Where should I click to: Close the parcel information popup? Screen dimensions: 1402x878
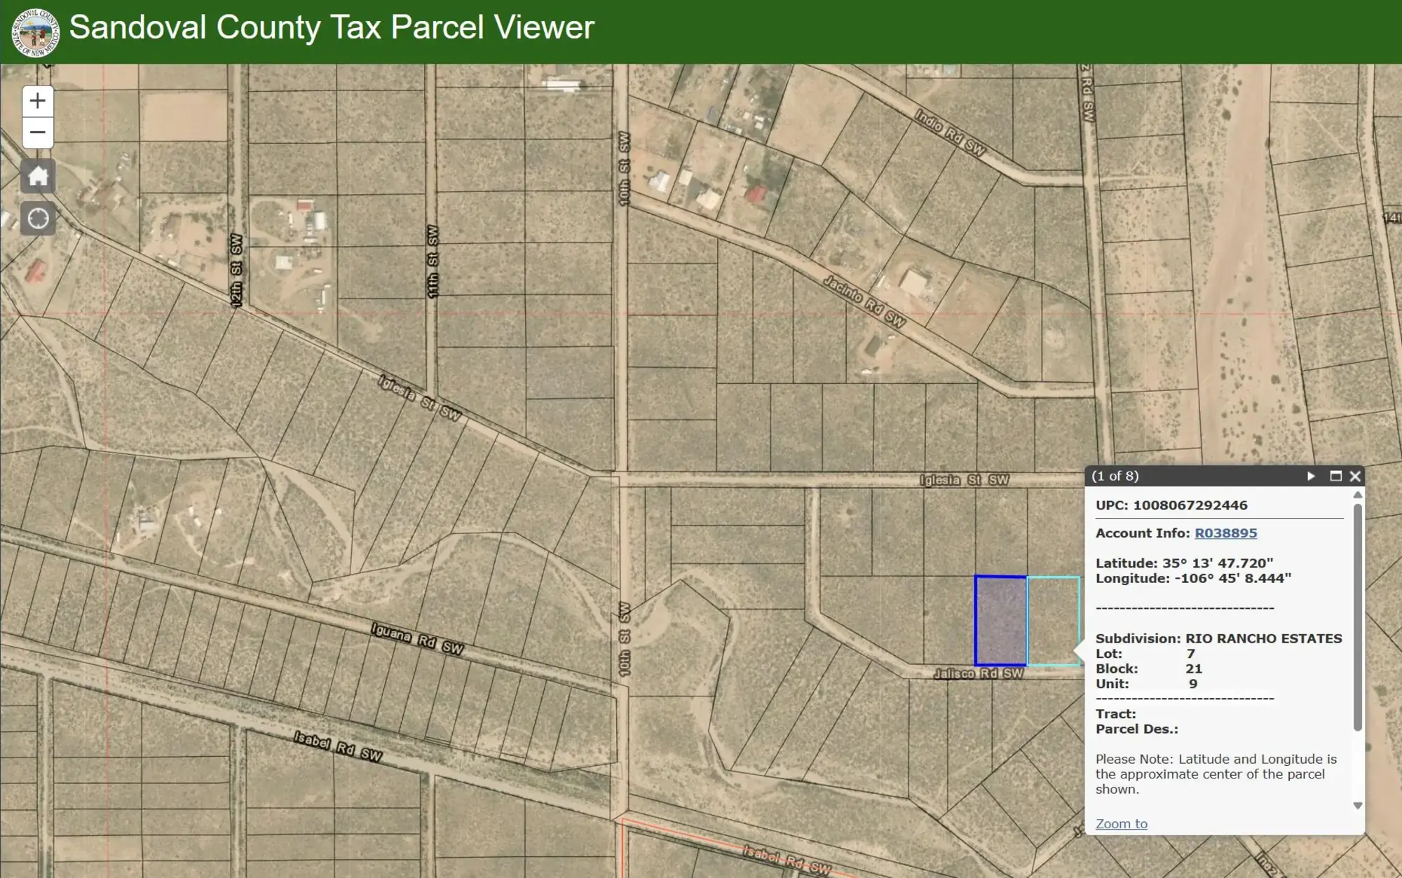coord(1355,475)
